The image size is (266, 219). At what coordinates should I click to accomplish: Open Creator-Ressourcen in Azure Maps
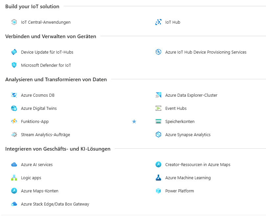[198, 165]
